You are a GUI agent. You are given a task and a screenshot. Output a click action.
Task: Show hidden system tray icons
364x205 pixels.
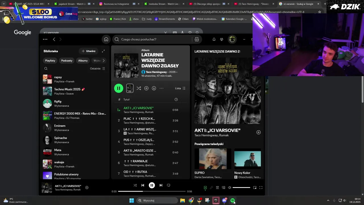328,200
